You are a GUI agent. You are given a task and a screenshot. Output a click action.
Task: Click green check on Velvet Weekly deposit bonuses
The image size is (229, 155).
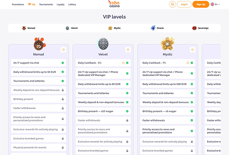pos(127,103)
